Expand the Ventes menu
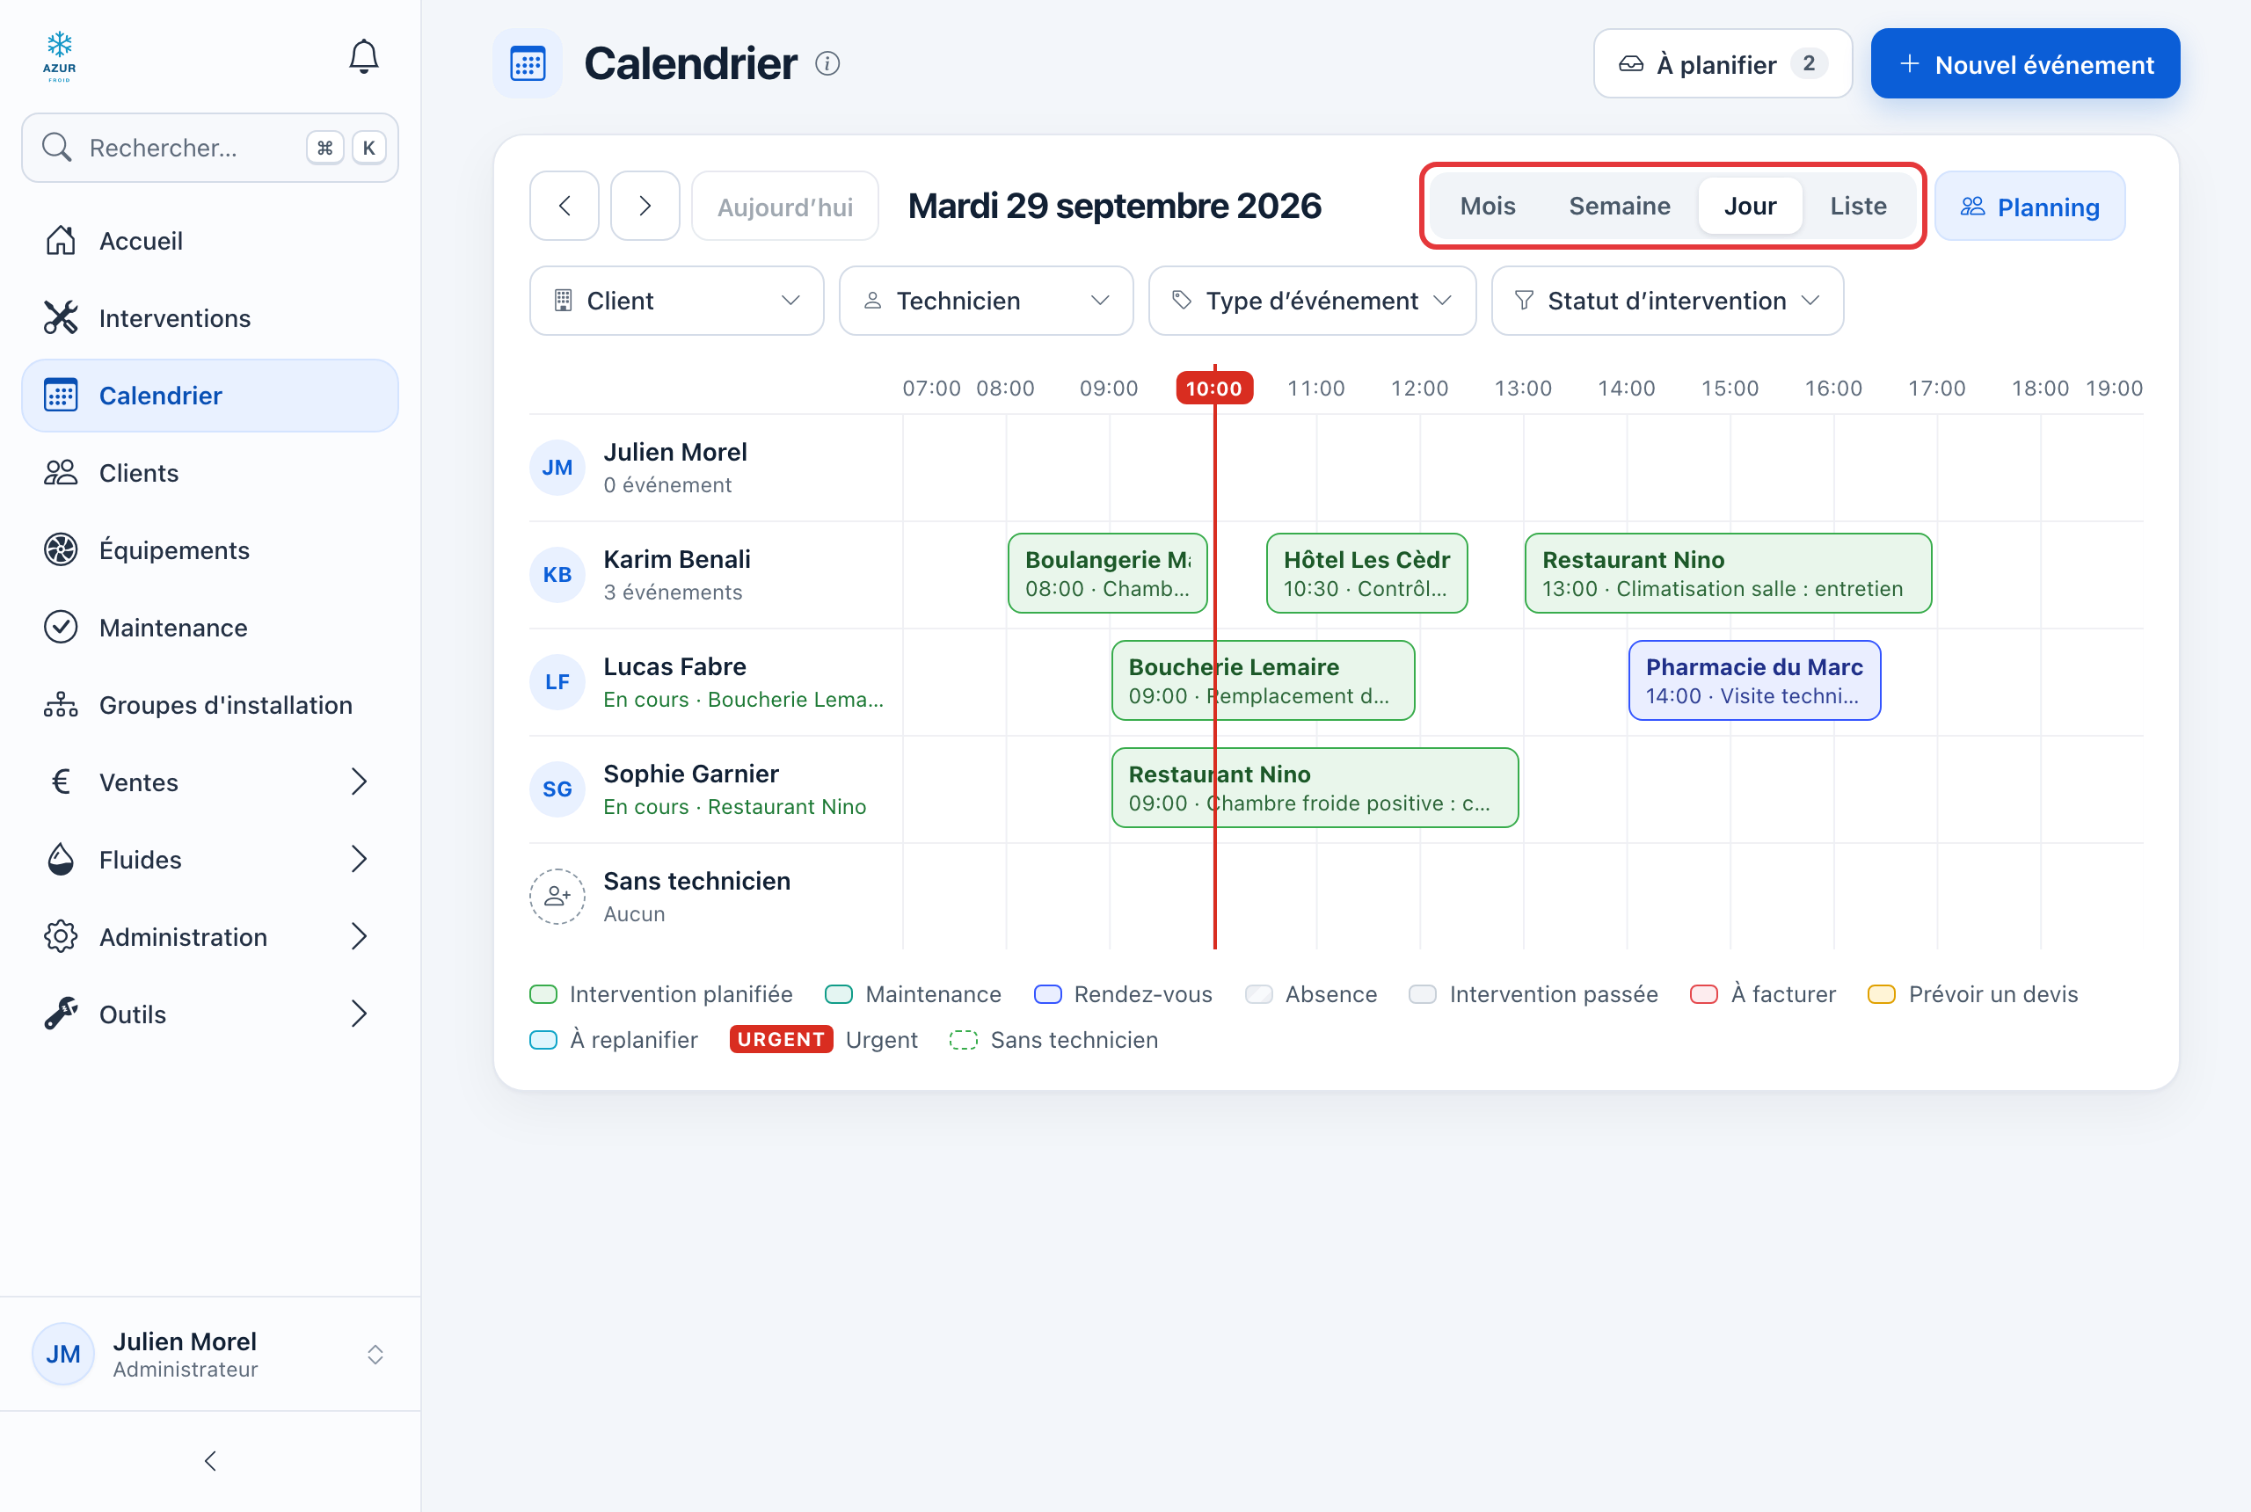The image size is (2251, 1512). coord(210,782)
